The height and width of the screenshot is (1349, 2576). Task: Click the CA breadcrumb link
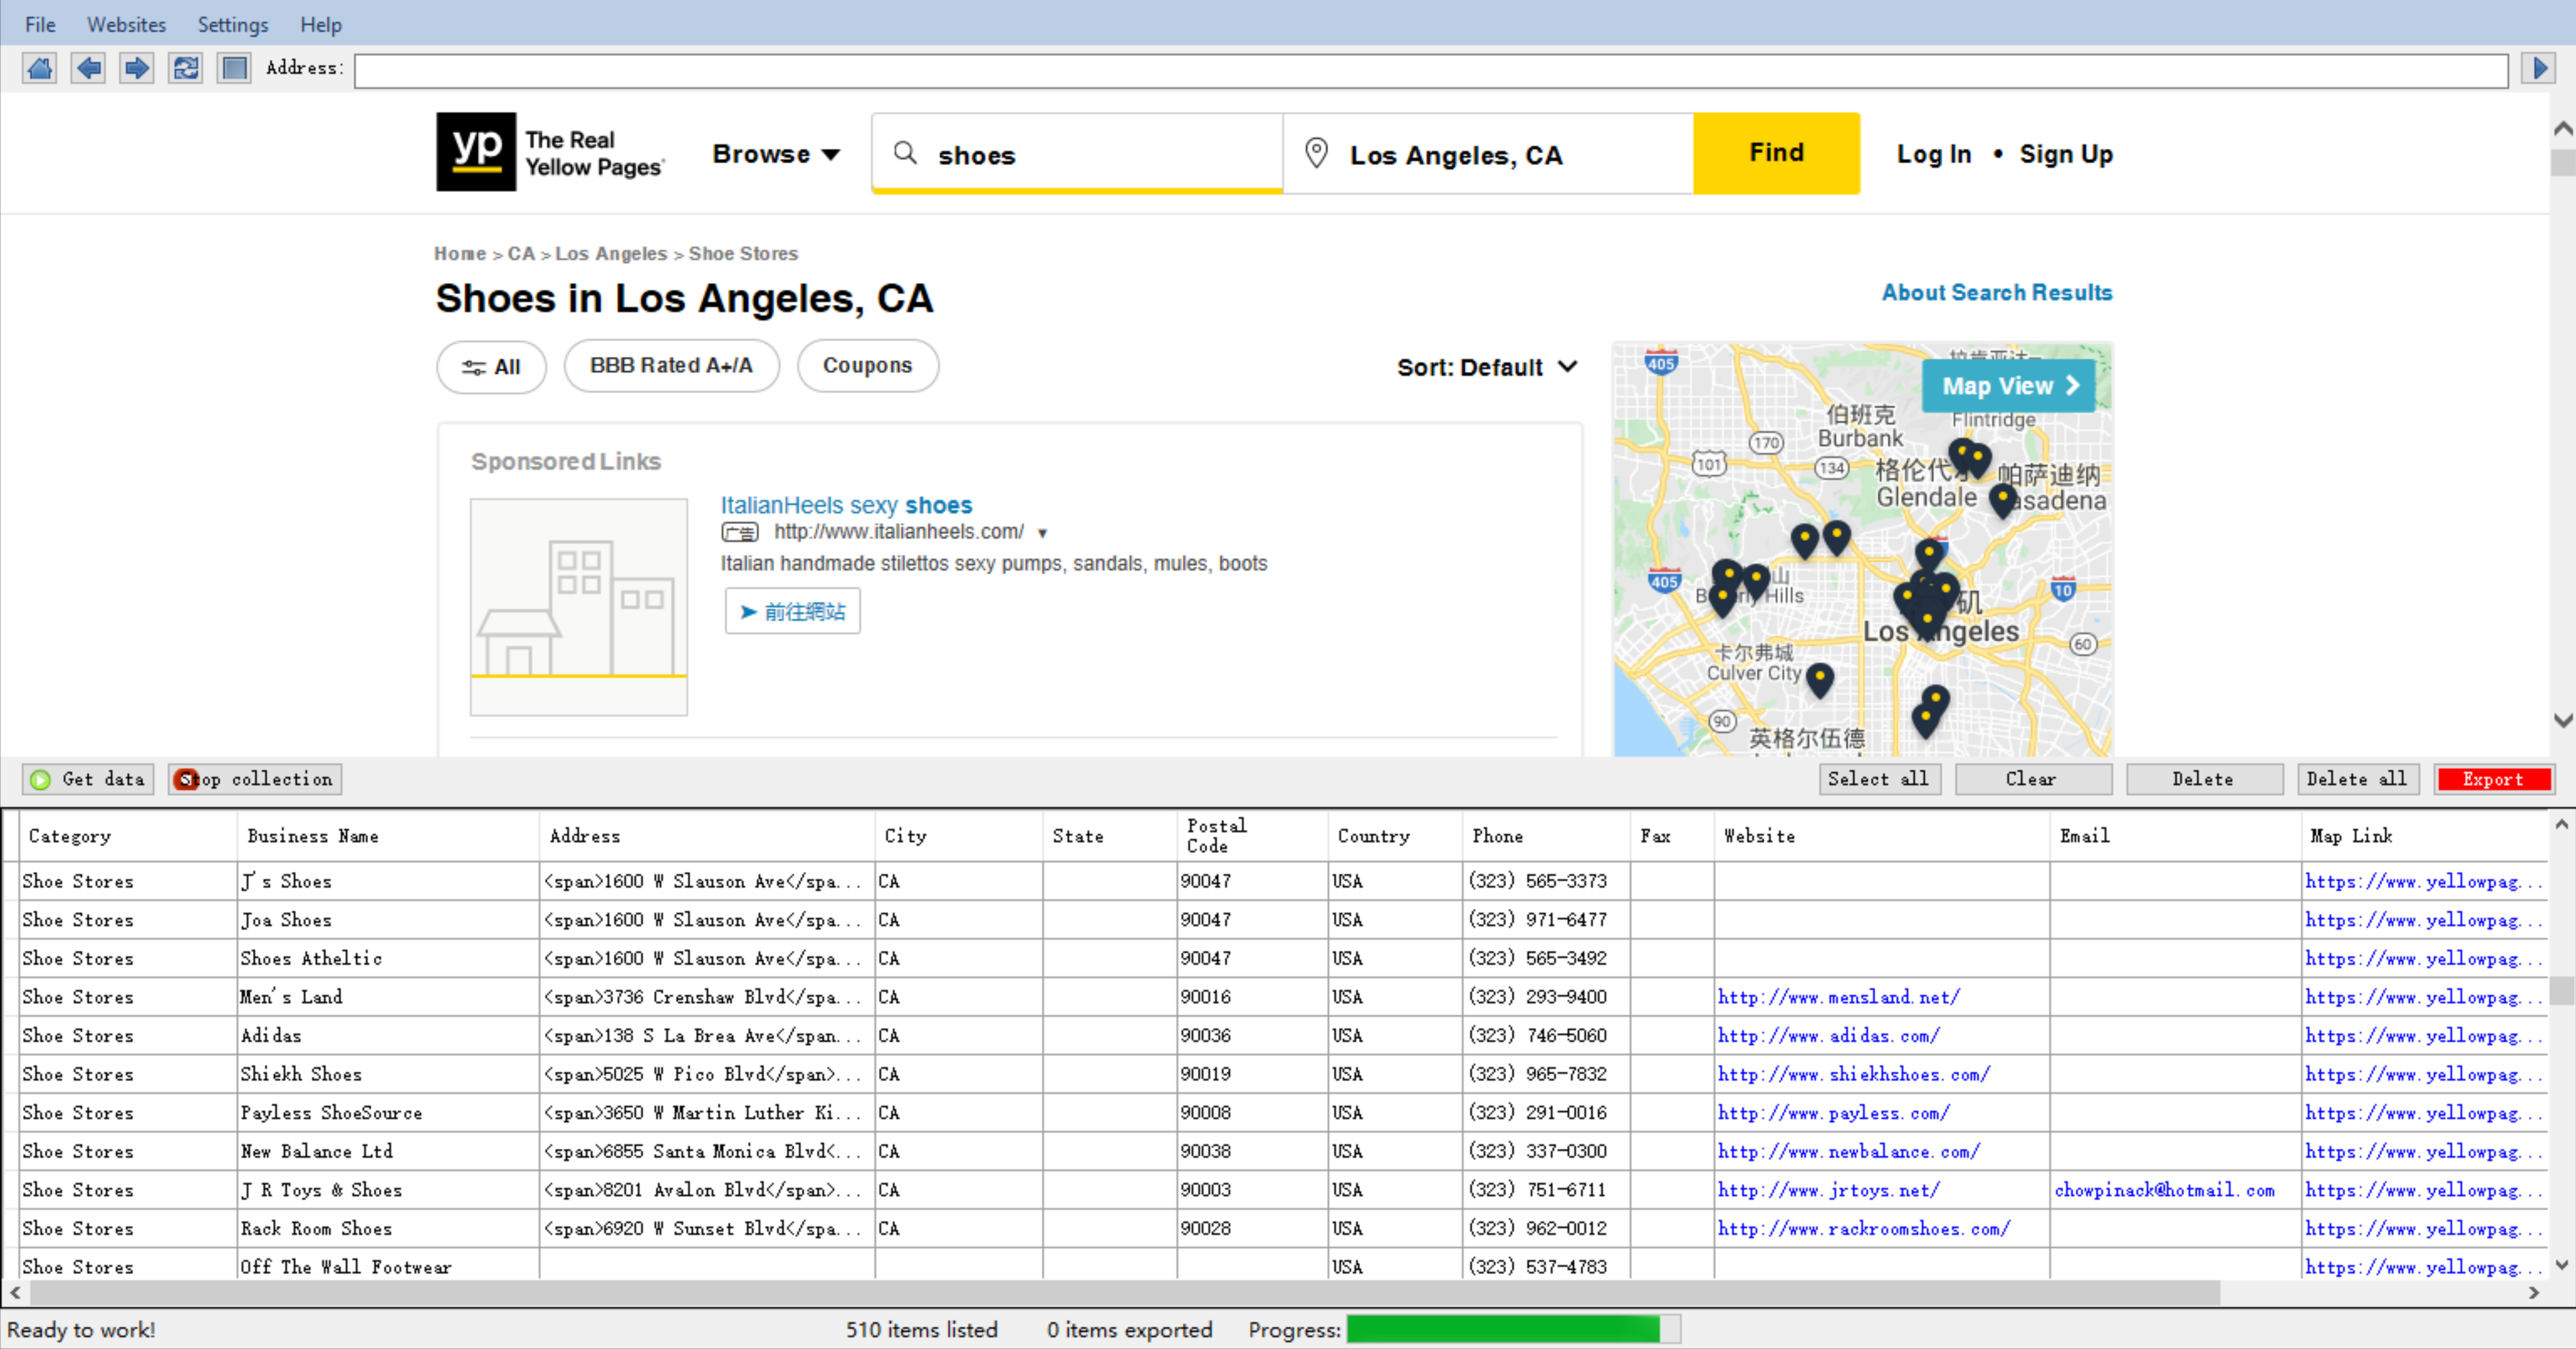click(x=520, y=254)
